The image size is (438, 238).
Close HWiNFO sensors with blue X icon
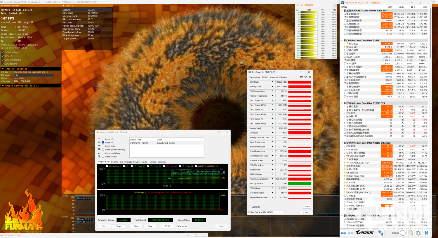point(426,233)
